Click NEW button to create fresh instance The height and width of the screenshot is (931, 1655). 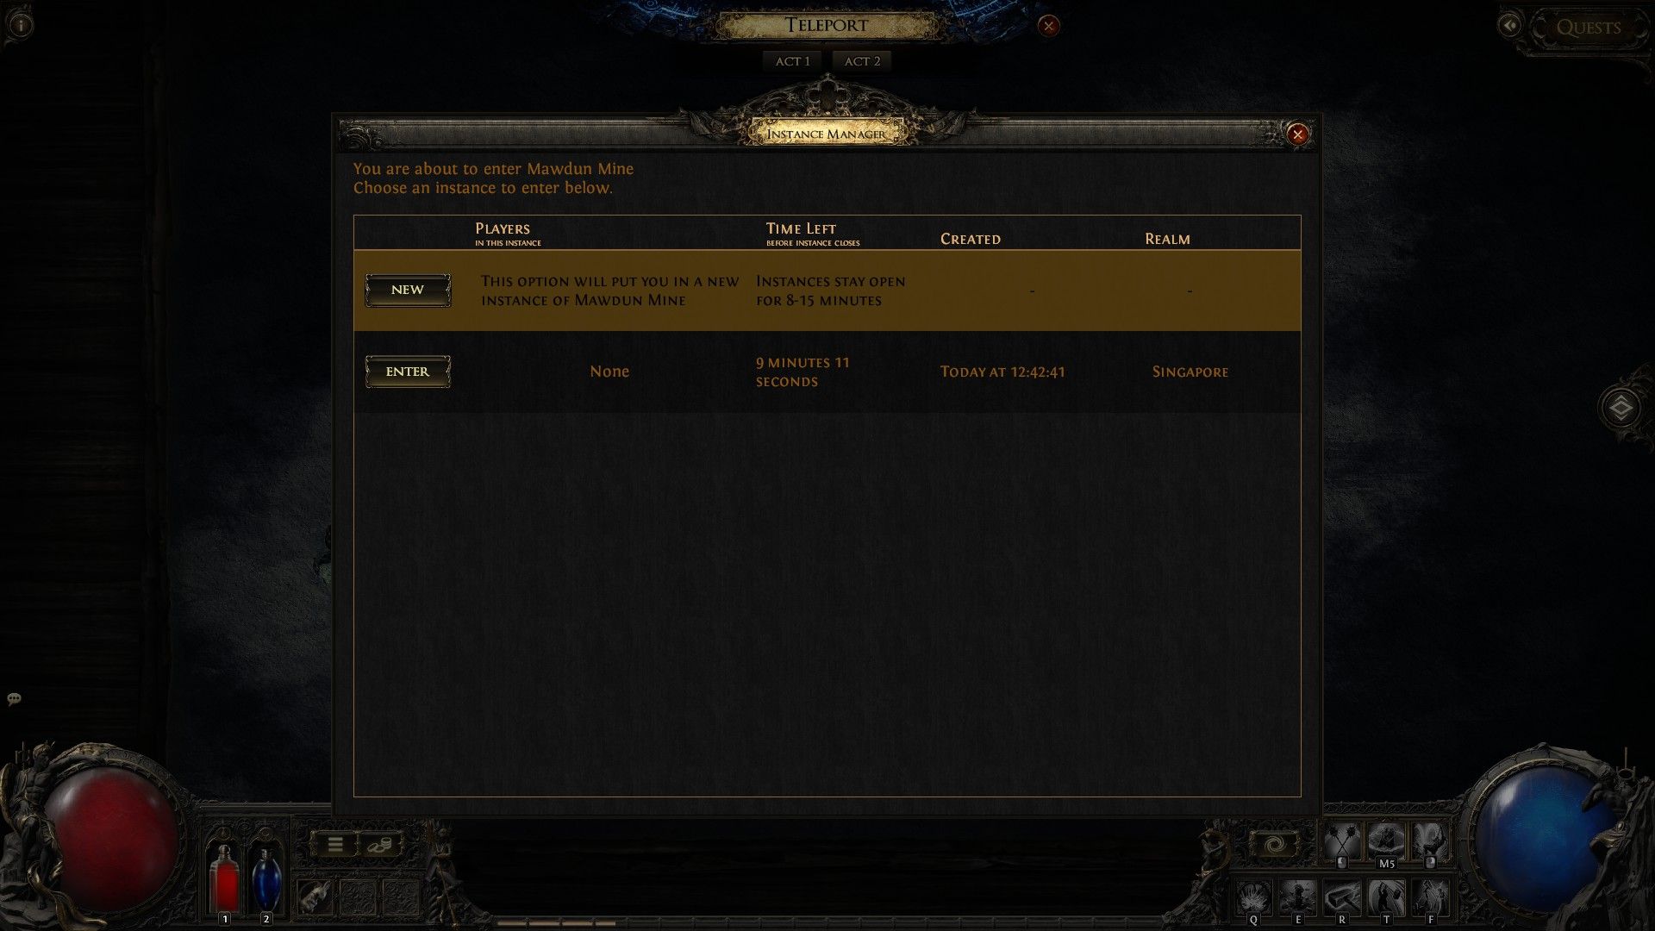coord(407,290)
